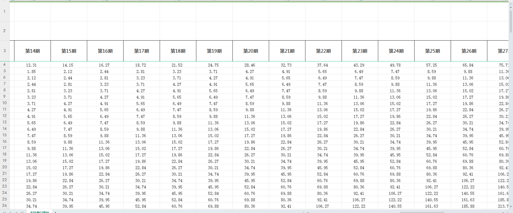Image resolution: width=513 pixels, height=213 pixels.
Task: Select the 第19期 column header cell
Action: (x=214, y=51)
